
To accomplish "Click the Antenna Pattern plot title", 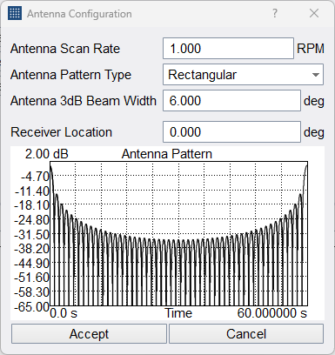I will point(167,154).
